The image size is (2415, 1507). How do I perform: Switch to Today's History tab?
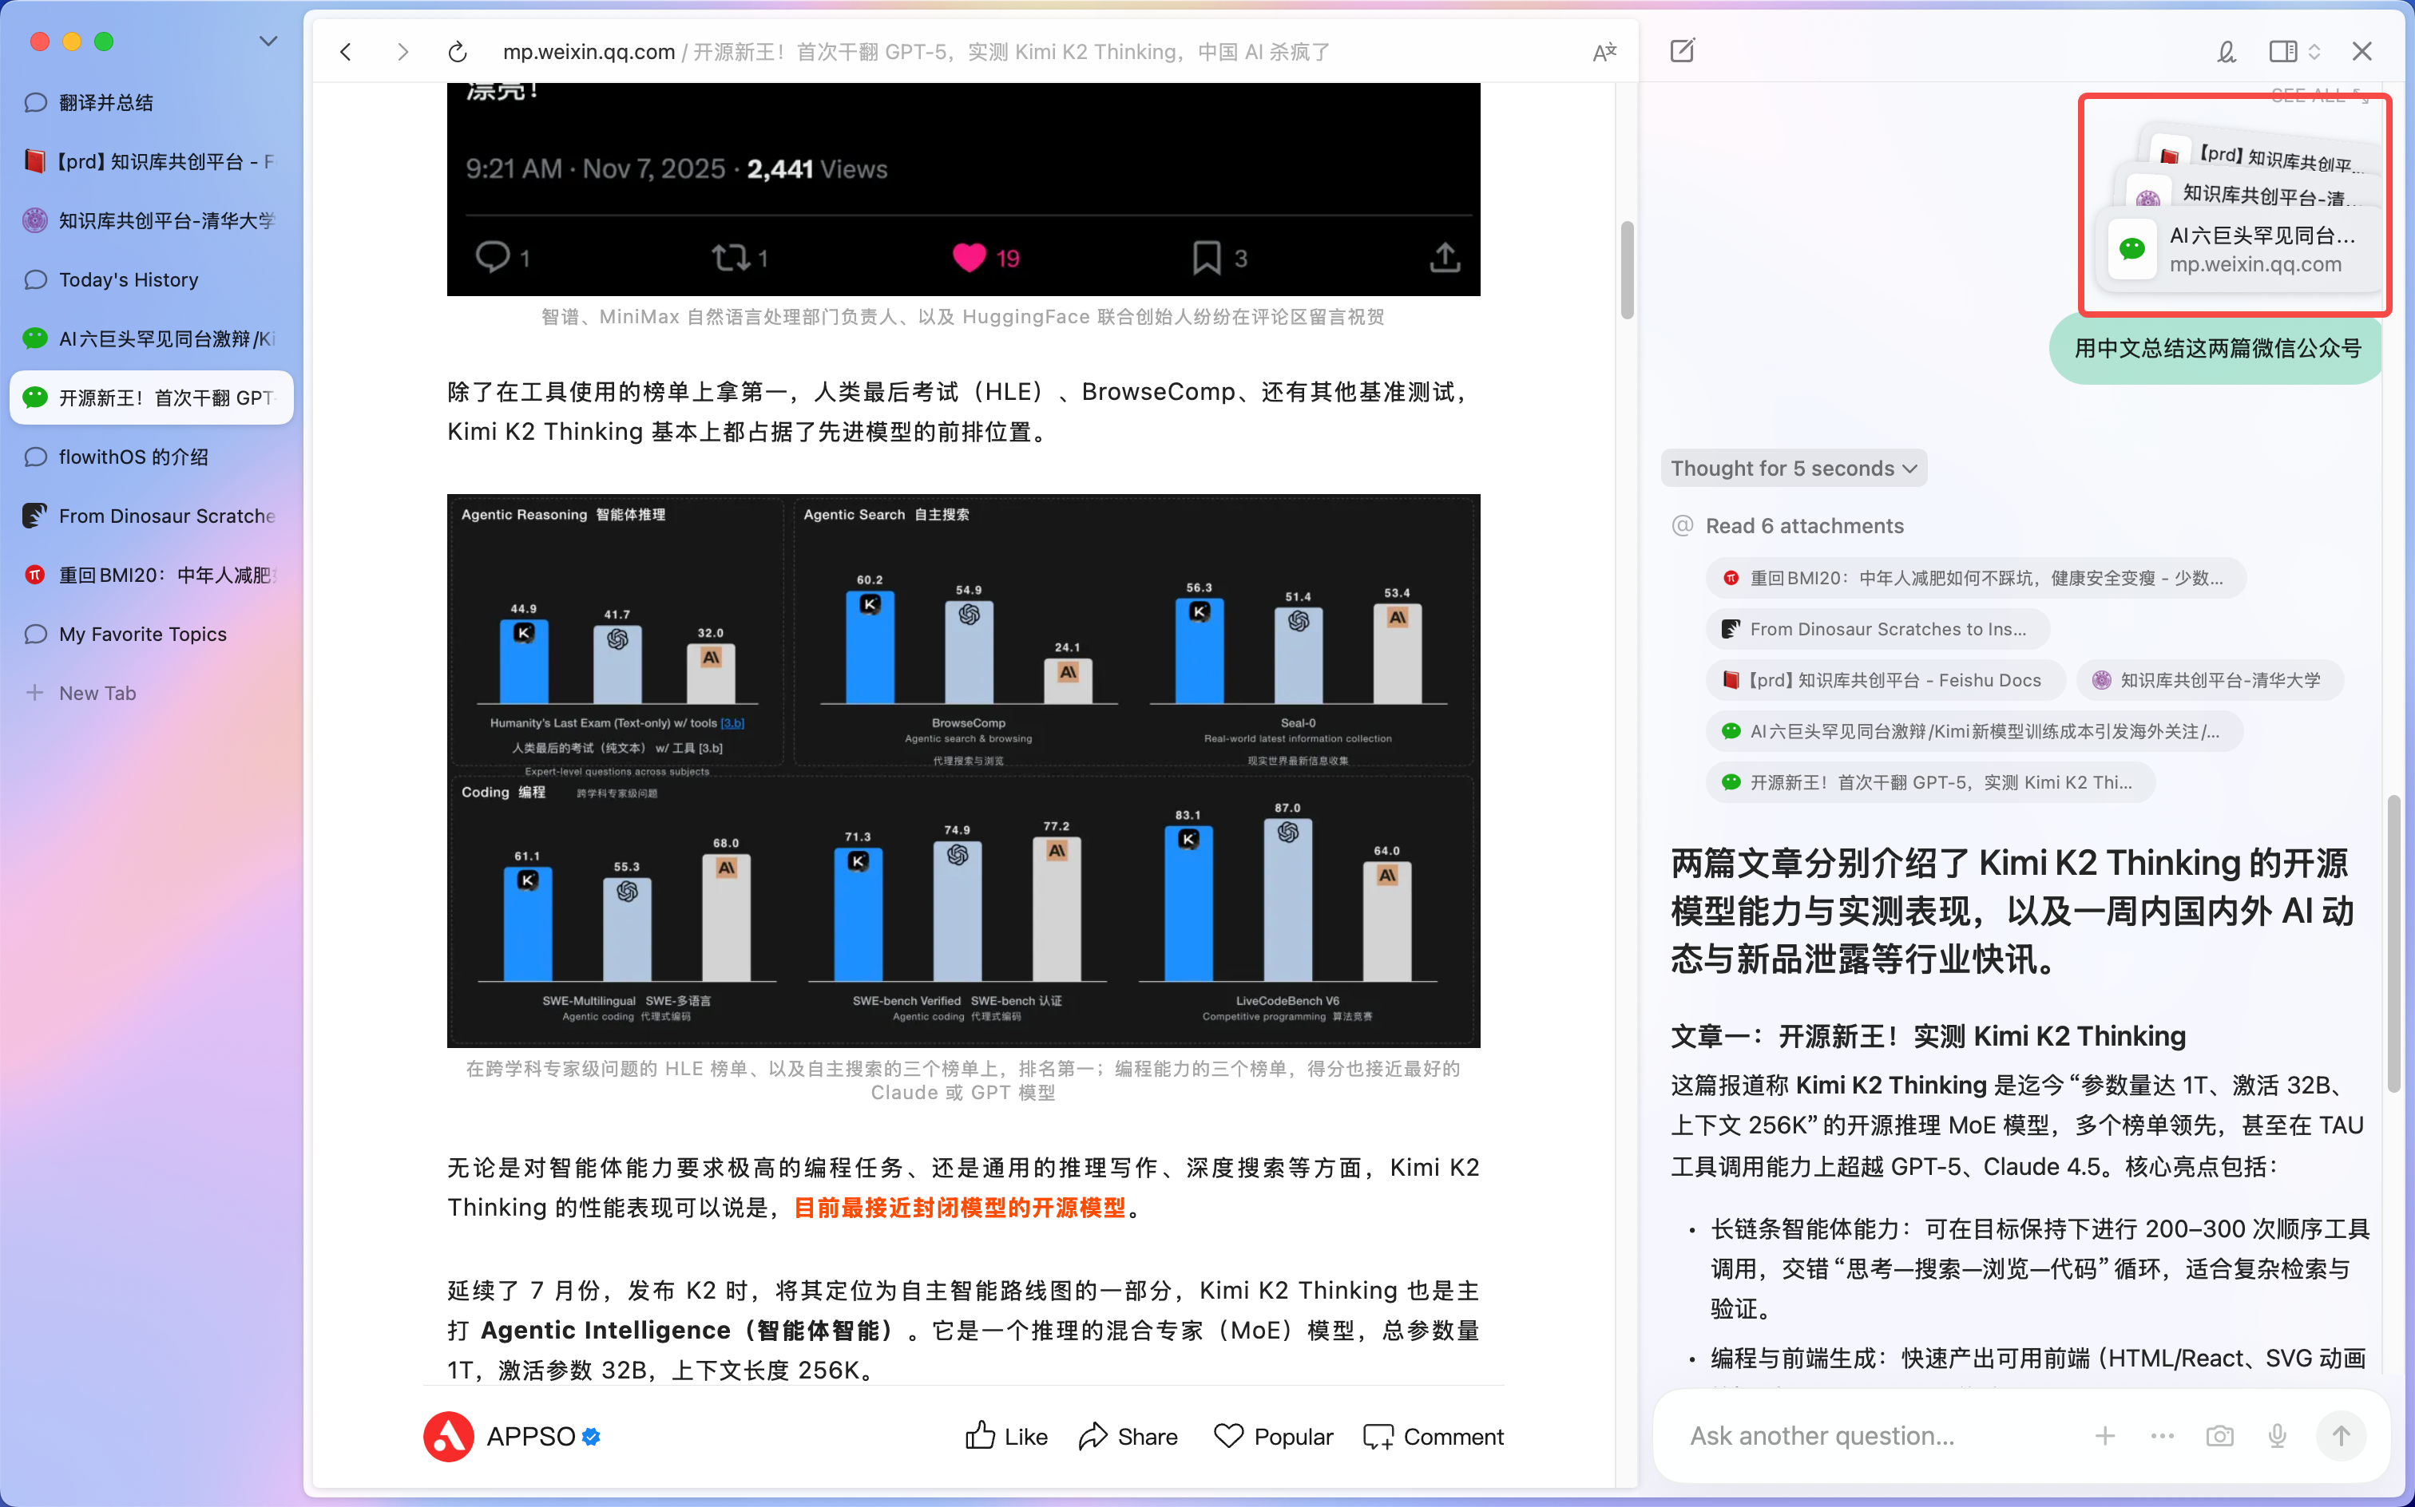click(152, 280)
